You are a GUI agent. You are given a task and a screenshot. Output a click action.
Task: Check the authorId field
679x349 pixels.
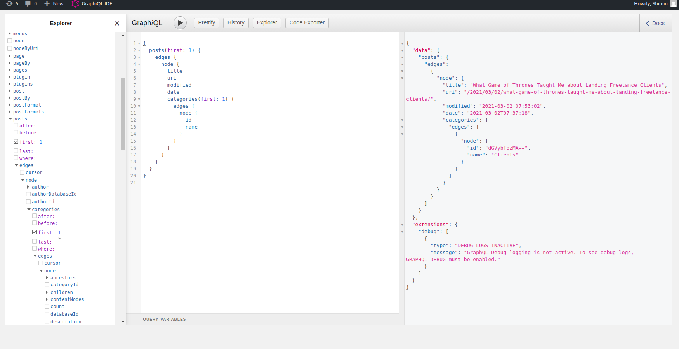28,202
